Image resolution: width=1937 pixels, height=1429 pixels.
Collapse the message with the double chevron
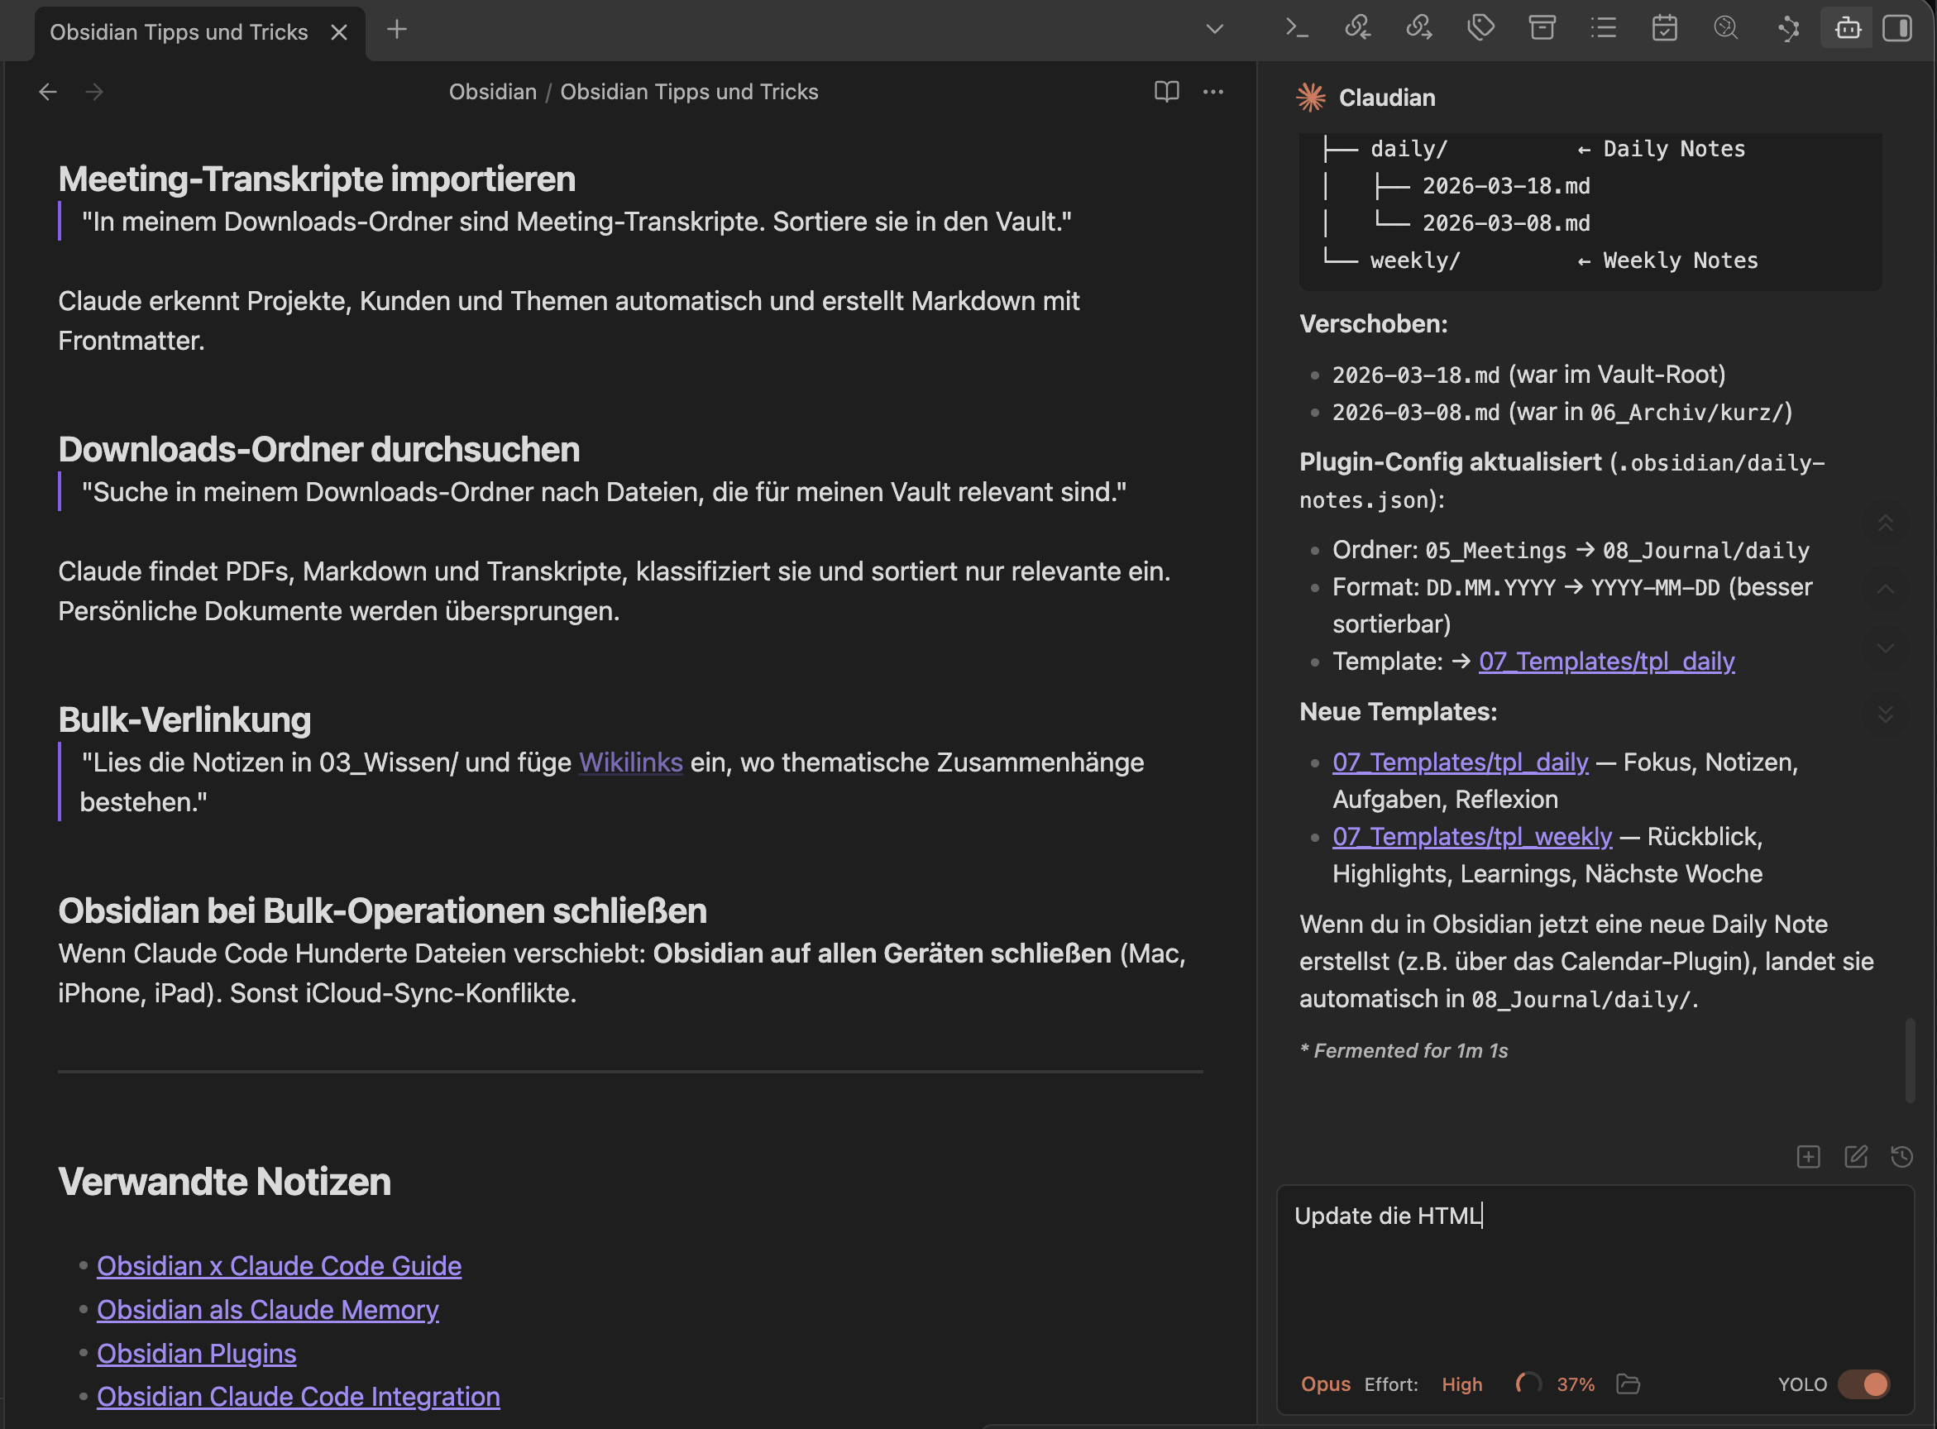click(1886, 523)
